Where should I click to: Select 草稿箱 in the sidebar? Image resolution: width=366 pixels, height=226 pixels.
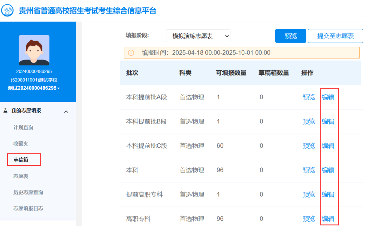click(x=21, y=160)
